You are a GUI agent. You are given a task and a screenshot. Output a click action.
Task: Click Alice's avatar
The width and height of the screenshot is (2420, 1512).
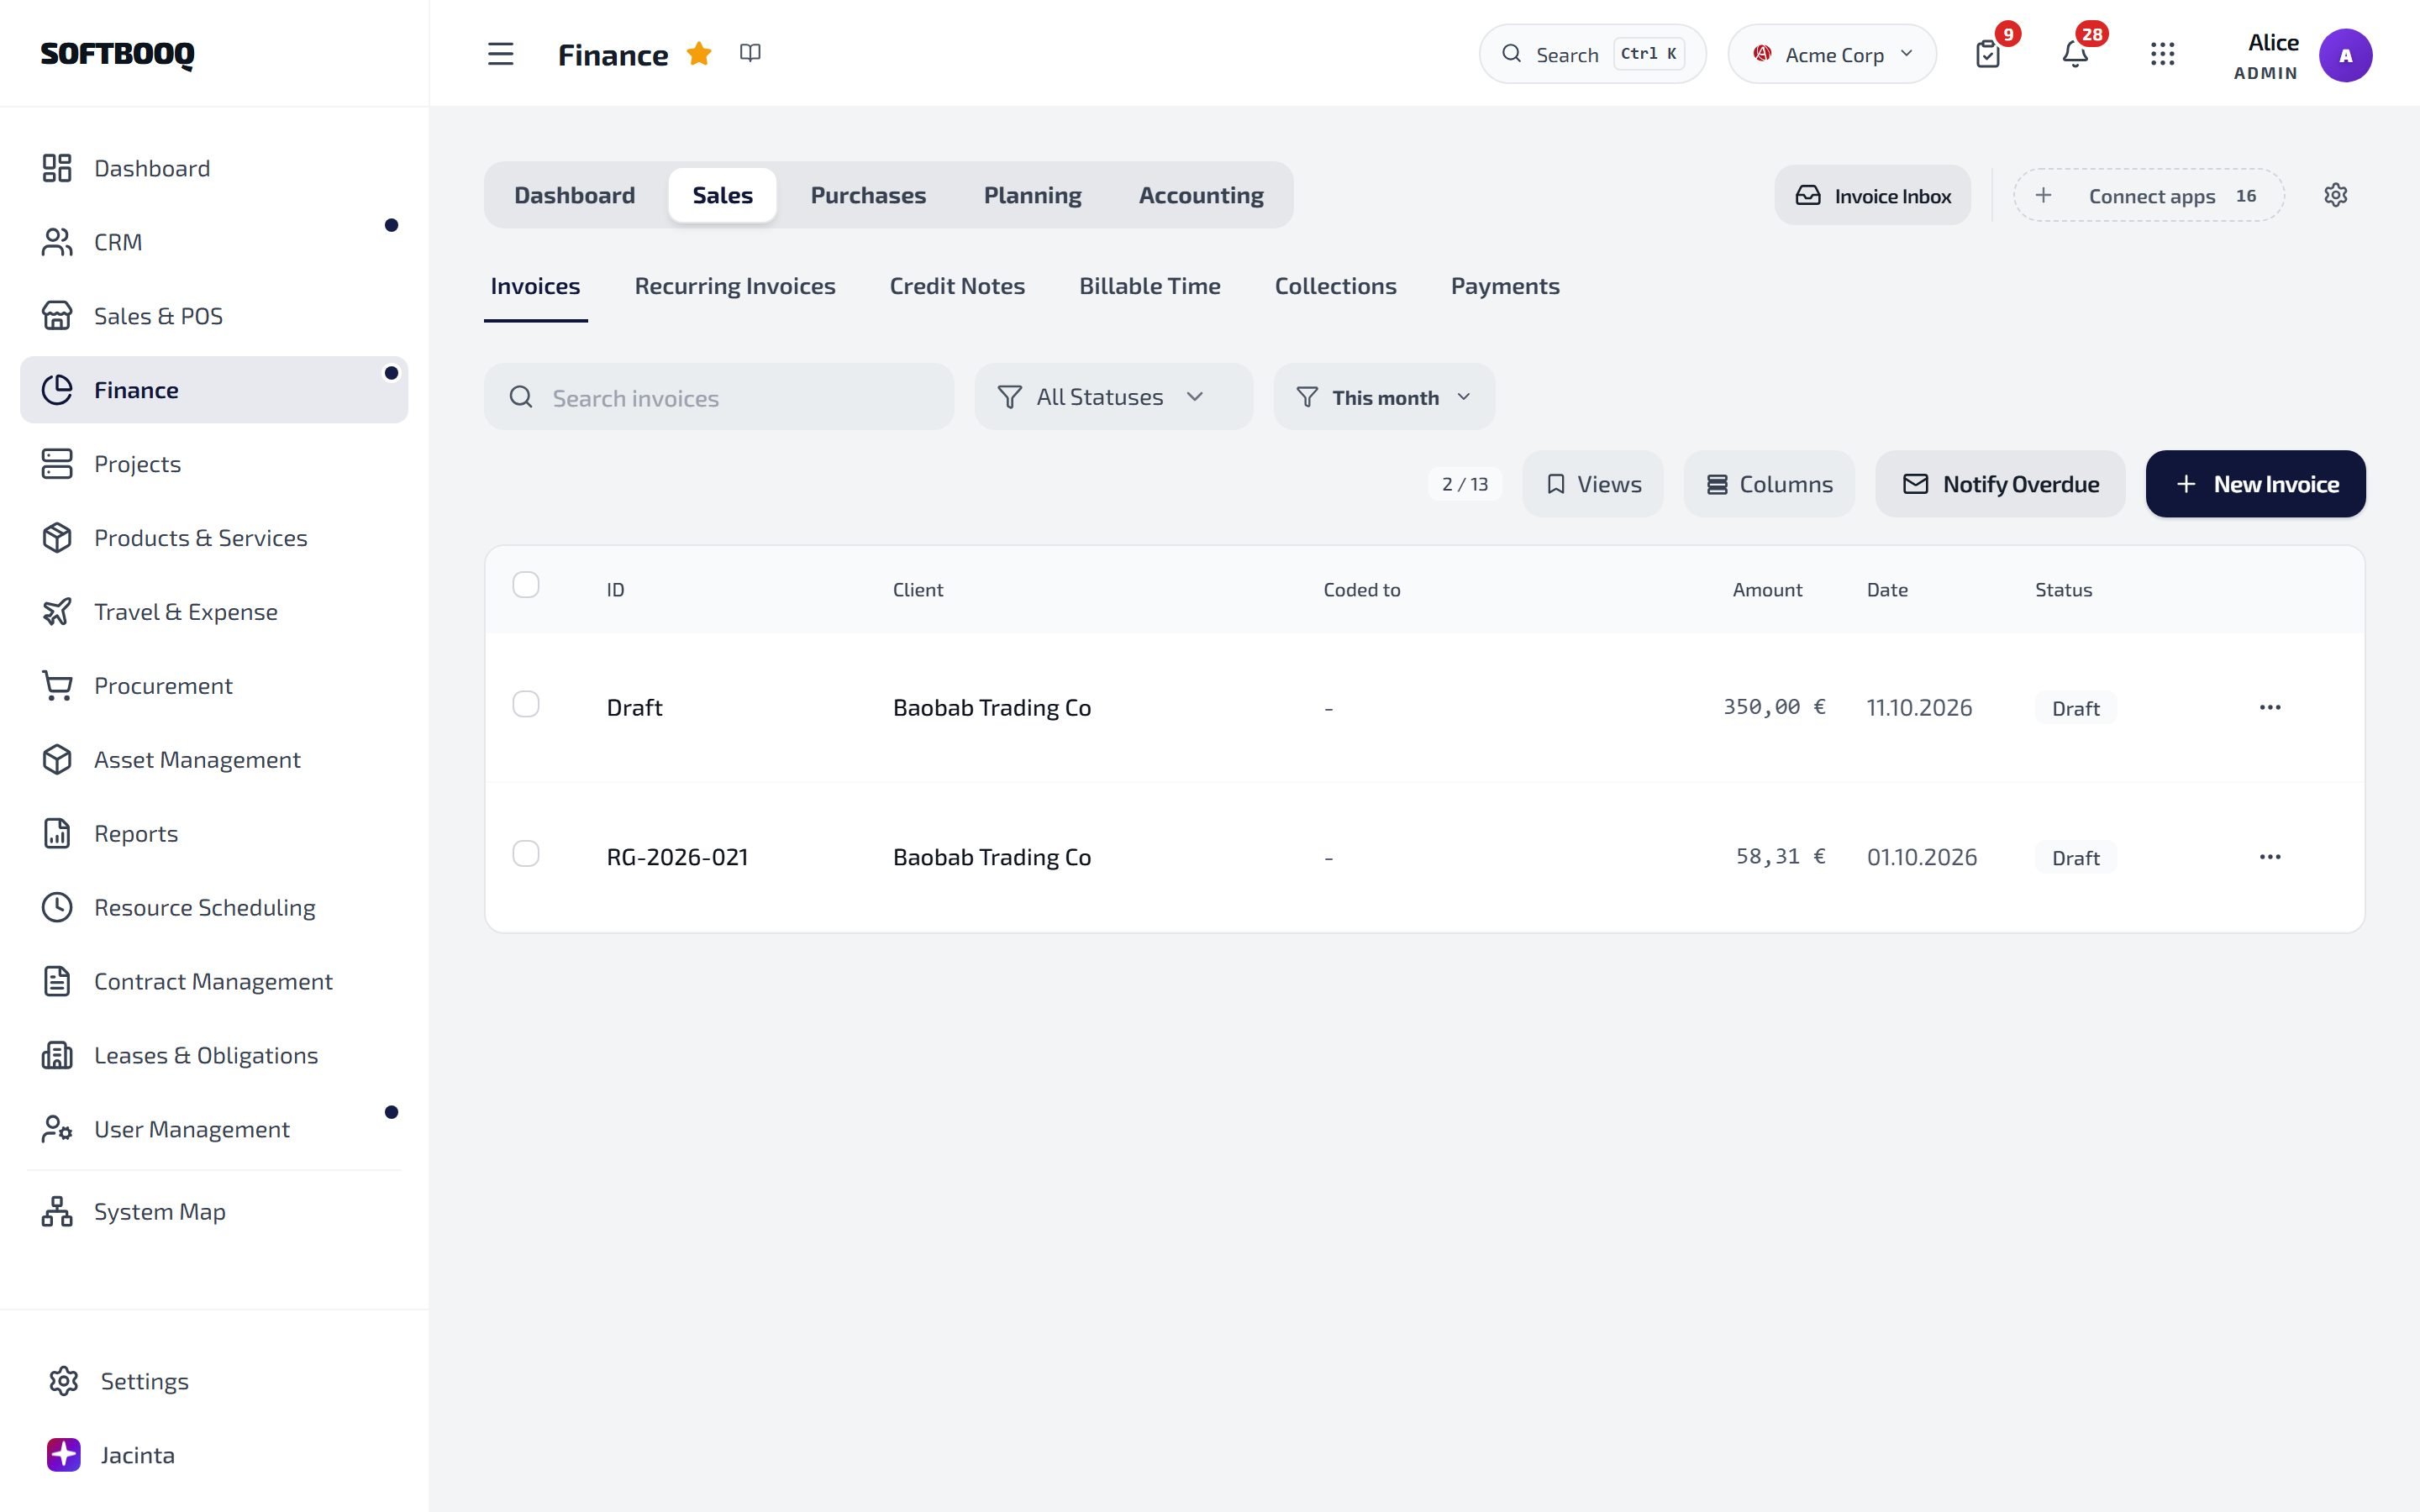(x=2345, y=55)
